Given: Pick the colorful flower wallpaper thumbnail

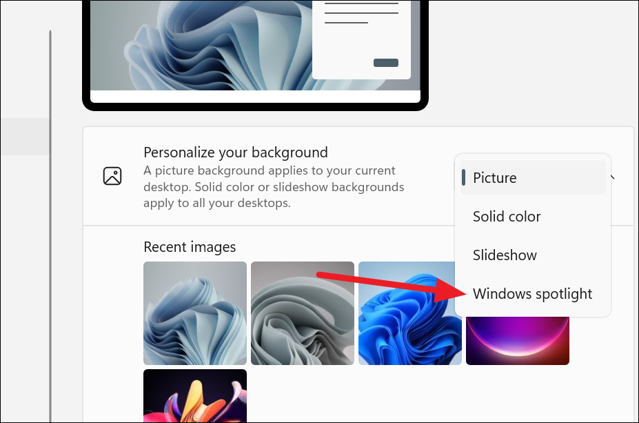Looking at the screenshot, I should coord(195,395).
